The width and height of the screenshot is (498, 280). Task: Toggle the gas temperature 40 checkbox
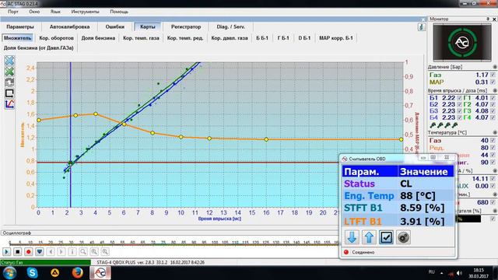click(x=493, y=140)
